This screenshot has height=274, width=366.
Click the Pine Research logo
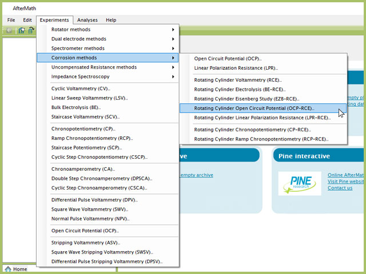[x=300, y=184]
